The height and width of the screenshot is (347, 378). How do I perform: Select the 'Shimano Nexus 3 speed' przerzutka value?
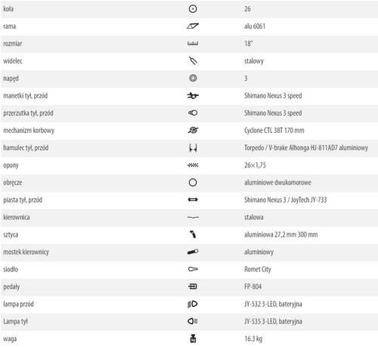(x=273, y=113)
